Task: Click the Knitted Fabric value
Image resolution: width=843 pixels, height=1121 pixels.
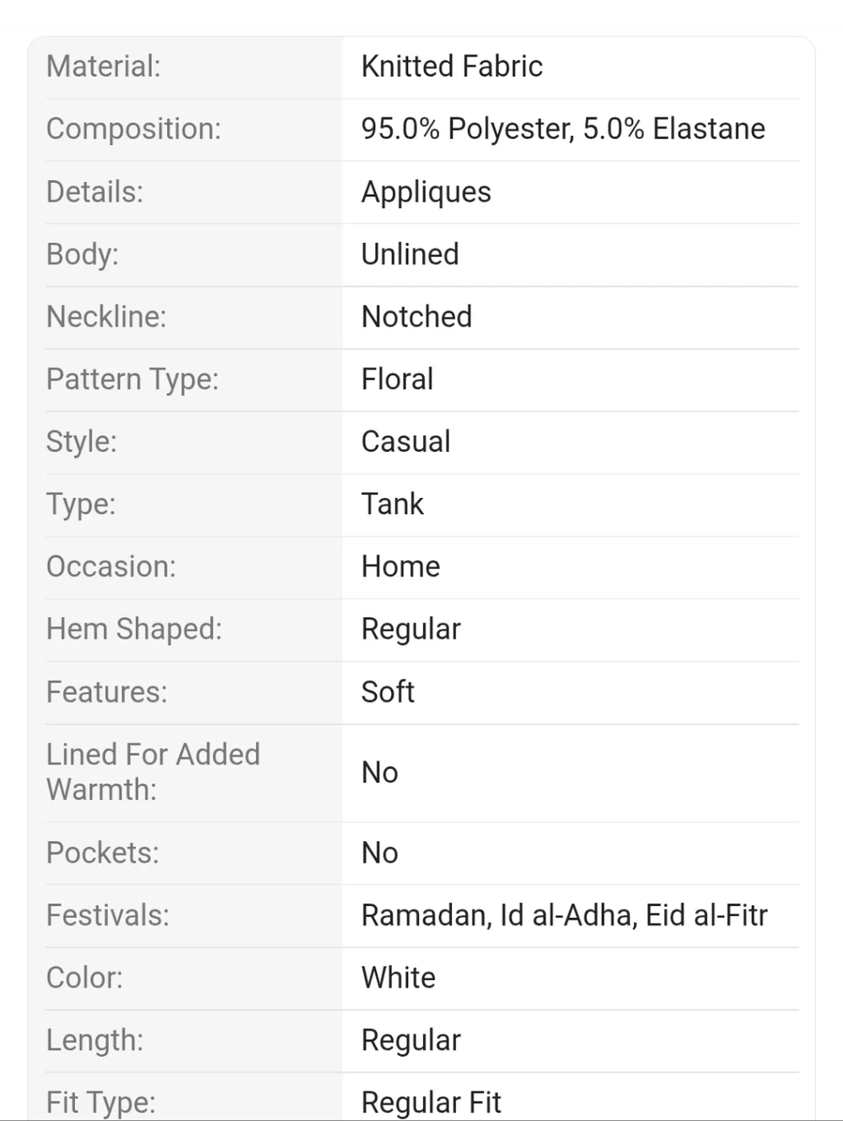Action: coord(452,67)
